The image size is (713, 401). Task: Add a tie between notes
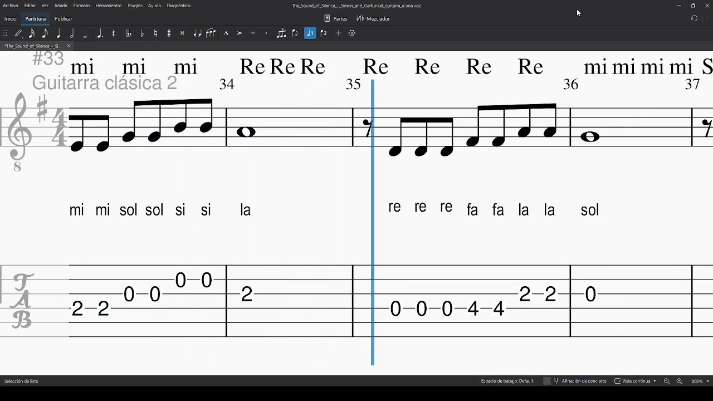(197, 33)
